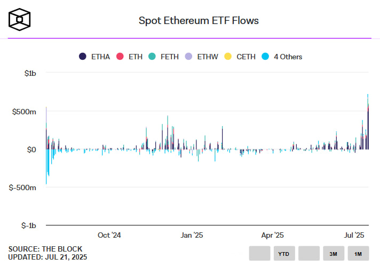The width and height of the screenshot is (380, 266).
Task: Click the blank button between YTD and 3M
Action: (308, 254)
